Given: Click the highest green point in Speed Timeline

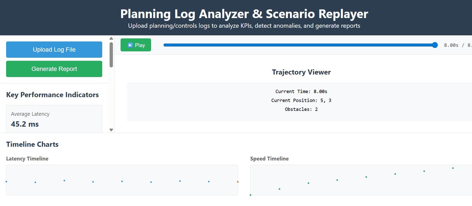Looking at the screenshot, I should (x=453, y=168).
